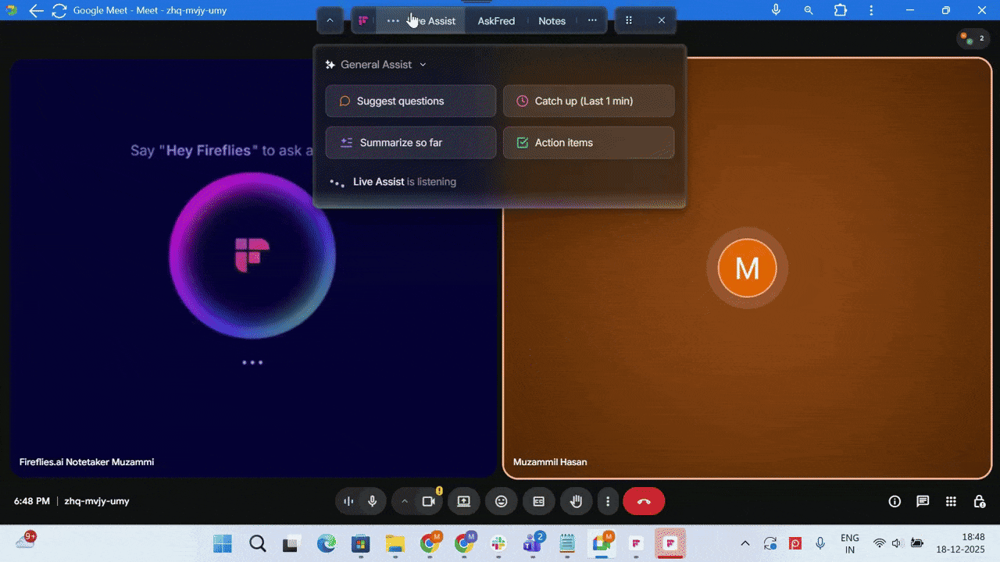1000x562 pixels.
Task: Send an emoji reaction
Action: tap(502, 501)
